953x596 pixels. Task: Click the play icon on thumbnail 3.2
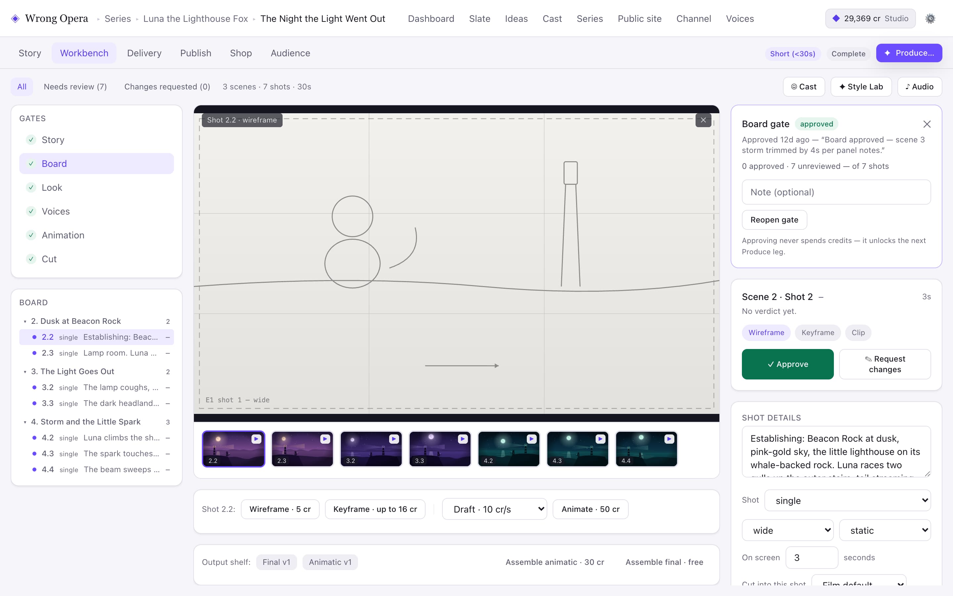pyautogui.click(x=394, y=439)
